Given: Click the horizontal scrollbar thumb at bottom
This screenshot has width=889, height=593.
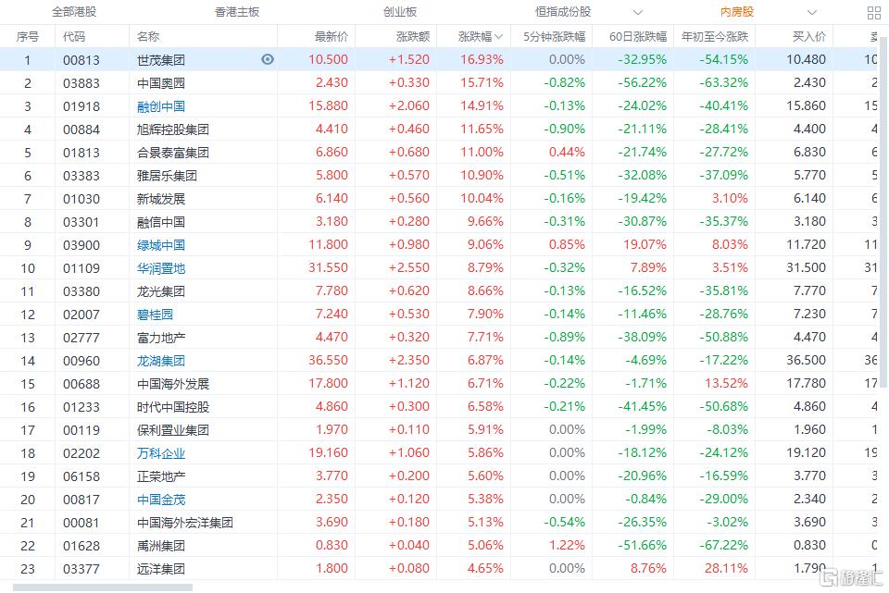Looking at the screenshot, I should 103,587.
